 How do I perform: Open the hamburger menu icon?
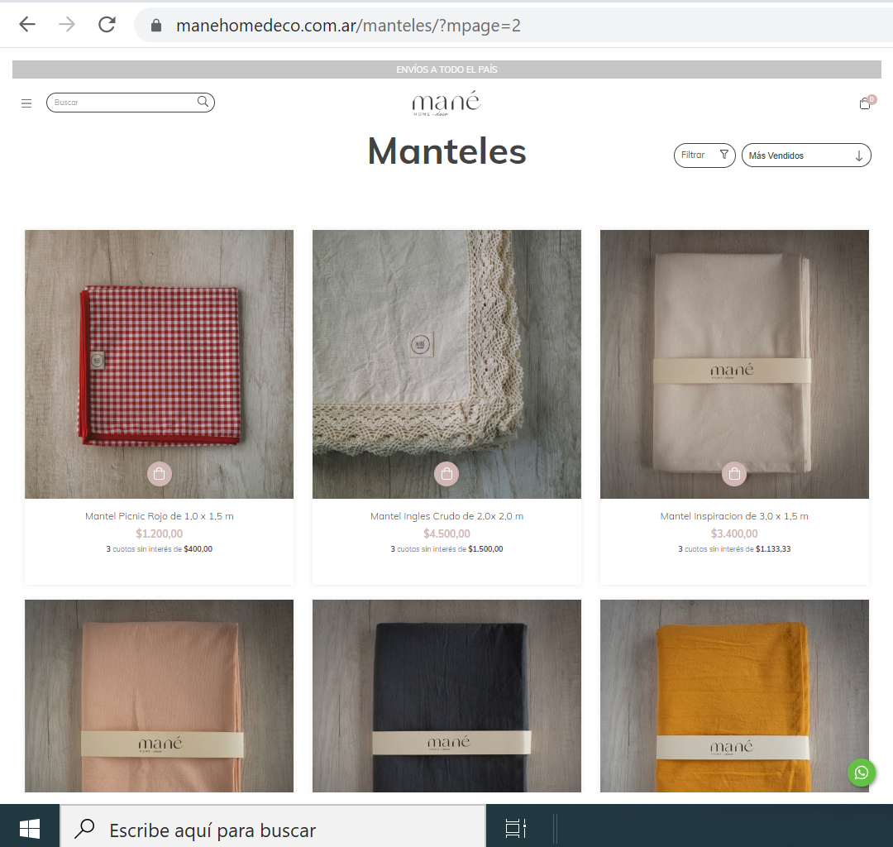[x=26, y=103]
